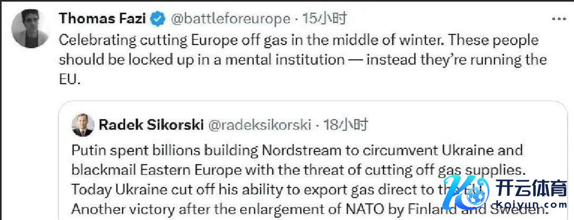Click the 开云体育 watermark text
The image size is (574, 220).
tap(531, 190)
